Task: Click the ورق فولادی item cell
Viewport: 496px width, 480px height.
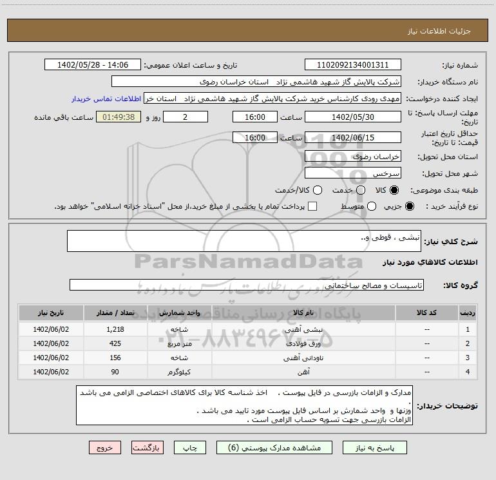Action: pyautogui.click(x=303, y=343)
